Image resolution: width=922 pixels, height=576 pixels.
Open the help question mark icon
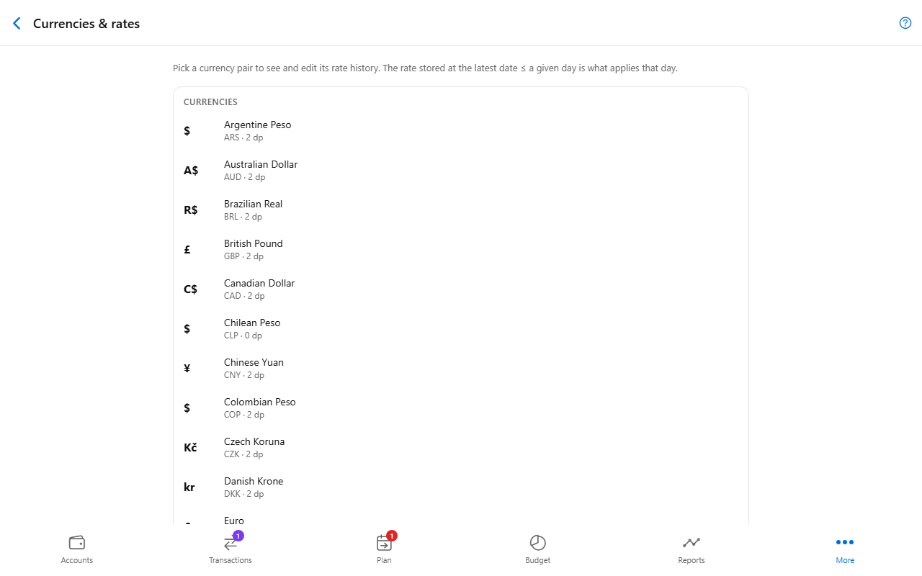[x=905, y=23]
